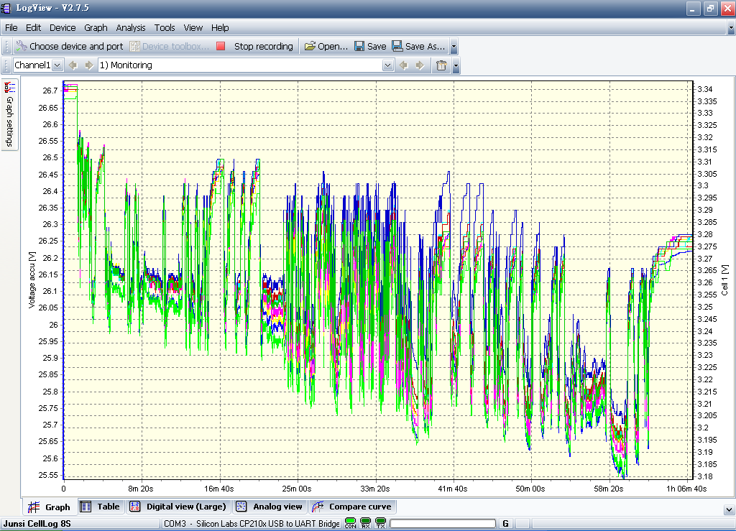Click the Voltage accu [V] axis label
Screen dimensions: 736x531
(32, 280)
